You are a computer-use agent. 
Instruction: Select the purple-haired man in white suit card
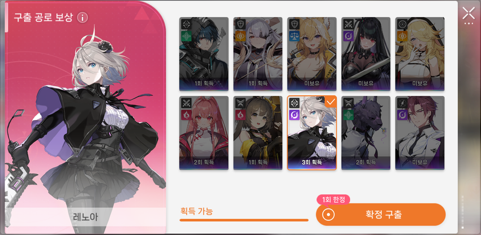(420, 133)
